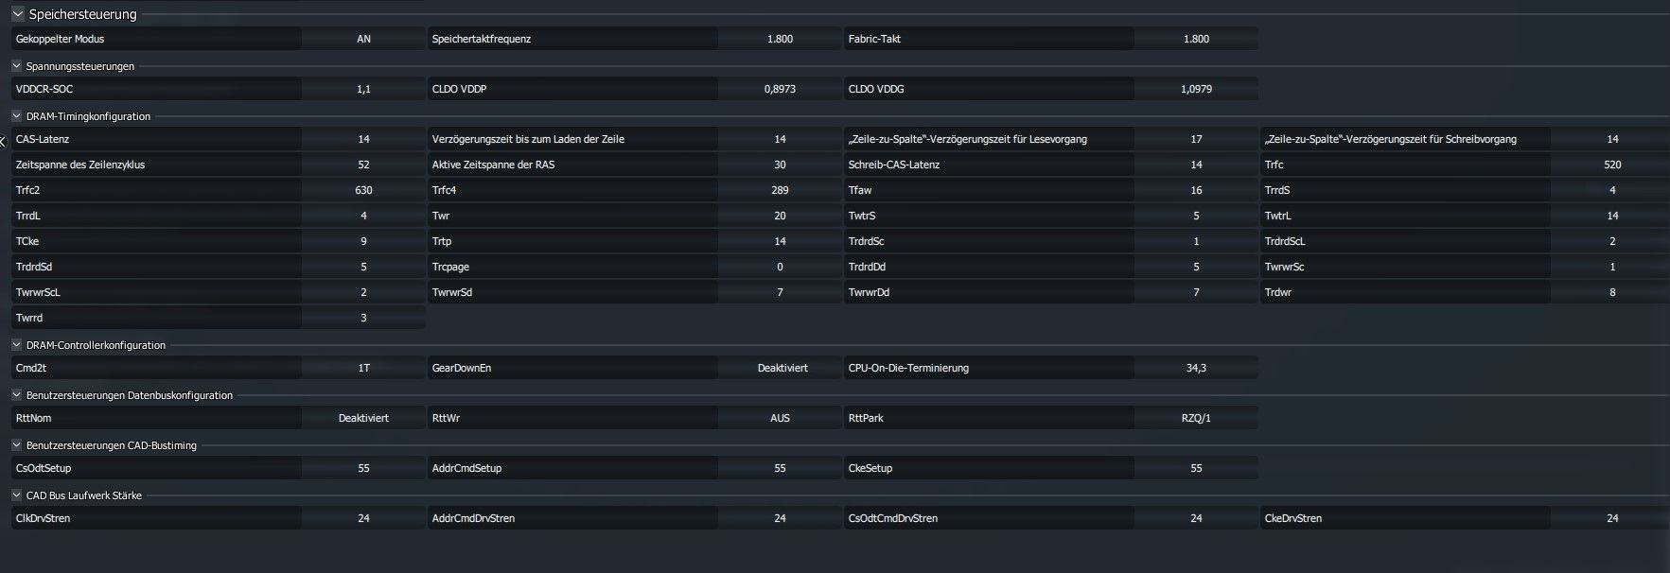Select the Trfc value 520
Viewport: 1670px width, 573px height.
tap(1612, 165)
